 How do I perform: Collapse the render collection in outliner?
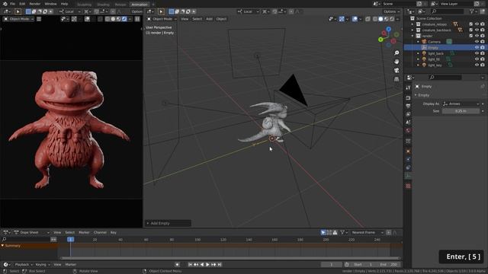coord(413,36)
